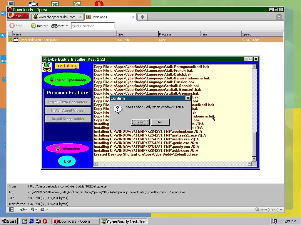Click the green check status icon
Viewport: 301px width, 225px height.
coord(10,40)
